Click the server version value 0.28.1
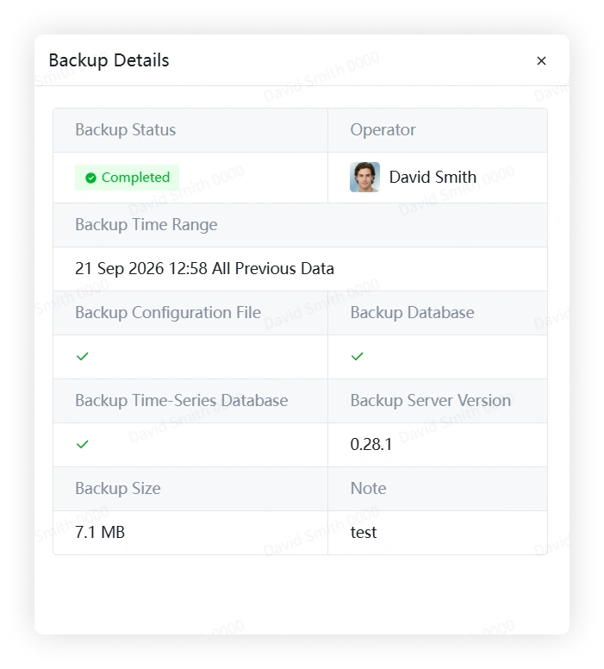The width and height of the screenshot is (604, 669). point(371,444)
